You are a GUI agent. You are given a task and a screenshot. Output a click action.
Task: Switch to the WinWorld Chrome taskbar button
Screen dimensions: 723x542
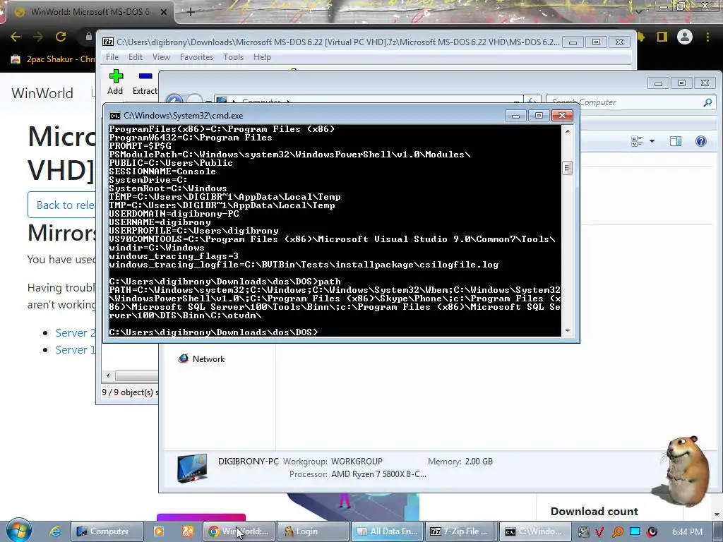point(239,531)
